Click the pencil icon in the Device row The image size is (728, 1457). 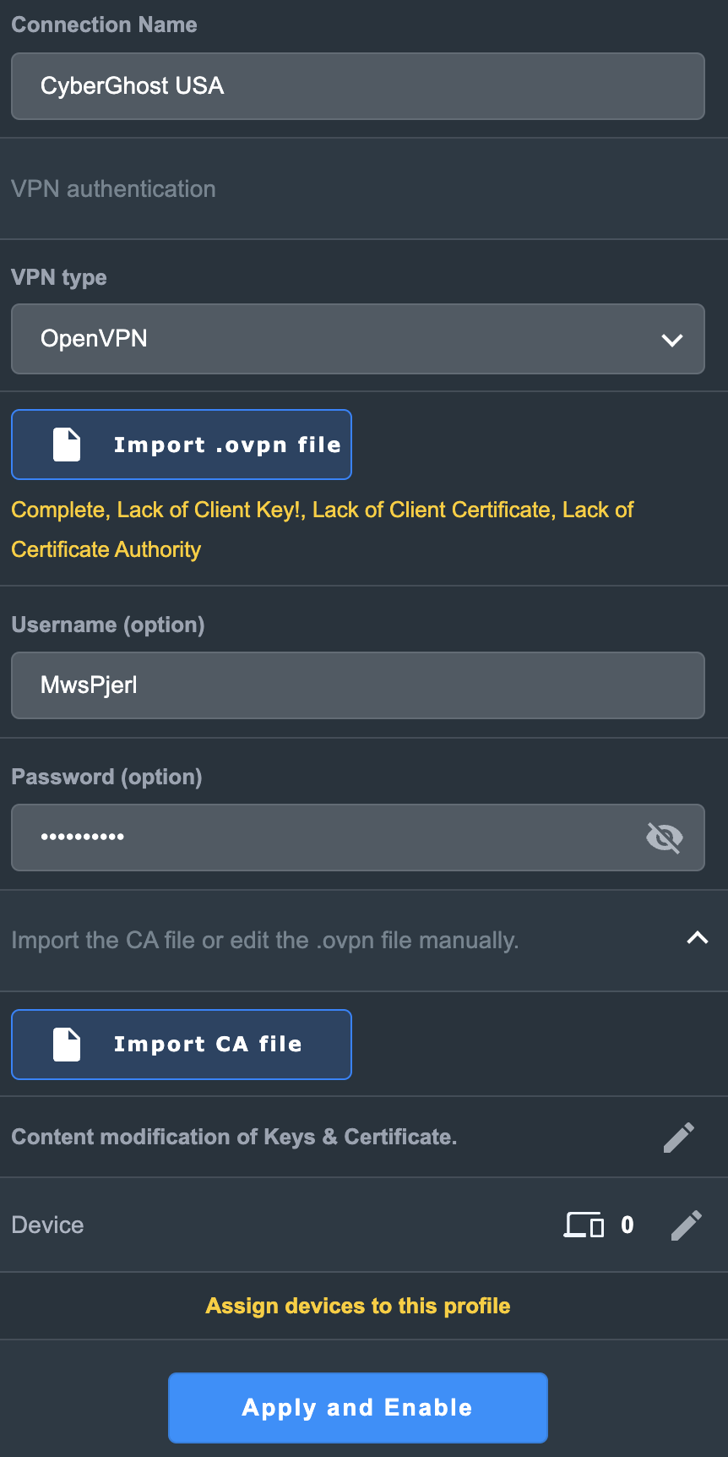coord(687,1225)
